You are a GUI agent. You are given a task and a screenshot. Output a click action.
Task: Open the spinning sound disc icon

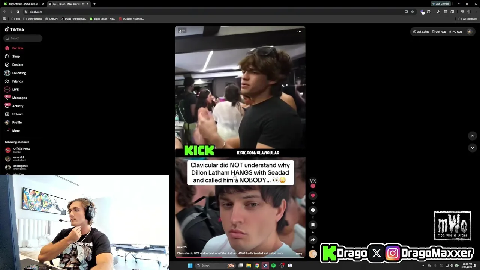click(313, 254)
